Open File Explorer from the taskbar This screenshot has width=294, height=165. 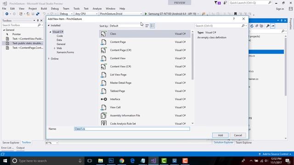[x=101, y=161]
